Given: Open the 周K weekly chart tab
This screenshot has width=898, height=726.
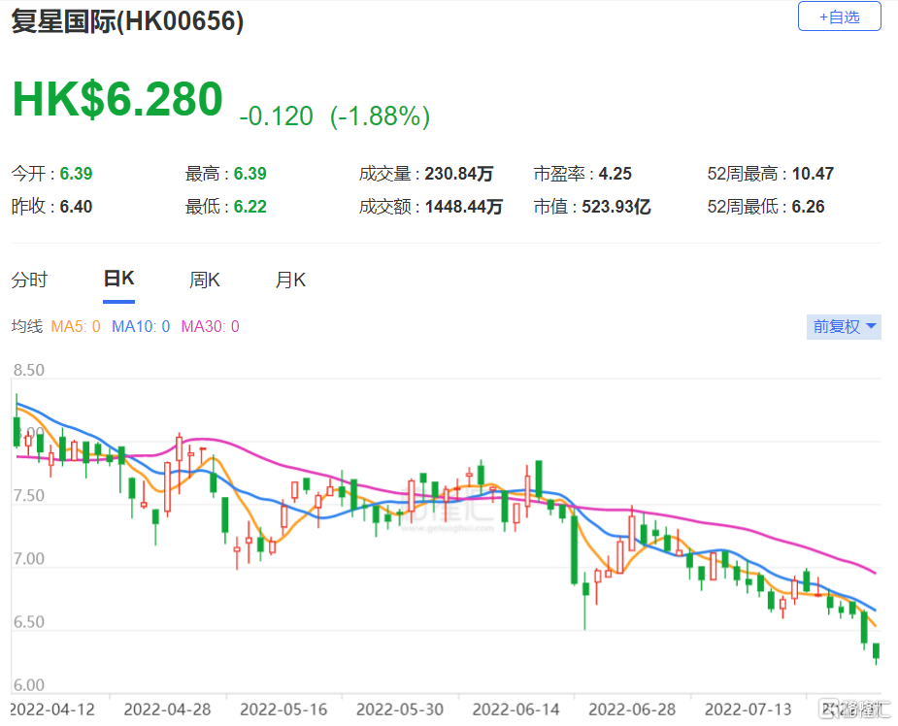Looking at the screenshot, I should [205, 280].
